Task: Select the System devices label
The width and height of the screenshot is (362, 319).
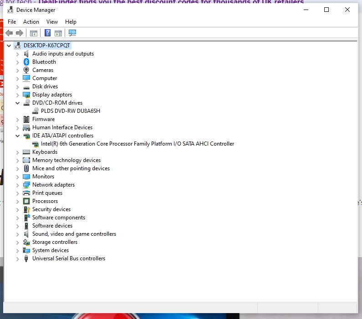Action: (51, 250)
